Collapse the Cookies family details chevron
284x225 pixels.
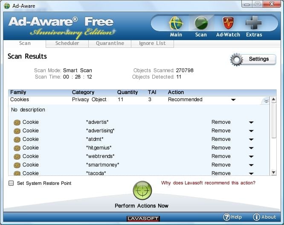(x=266, y=101)
